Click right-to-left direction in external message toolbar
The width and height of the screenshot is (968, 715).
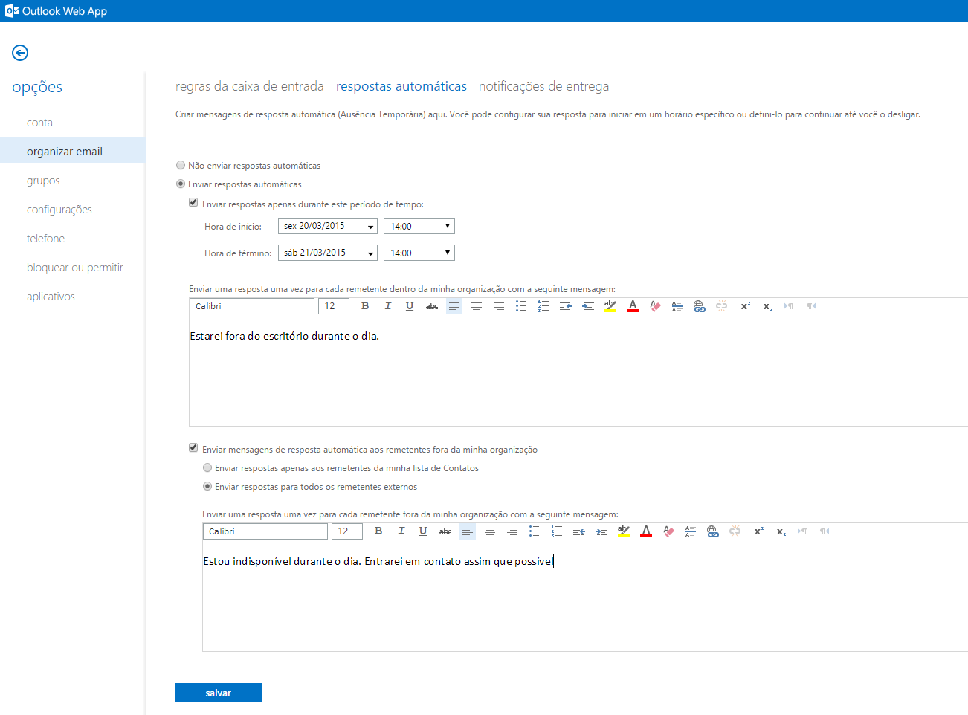(x=825, y=531)
